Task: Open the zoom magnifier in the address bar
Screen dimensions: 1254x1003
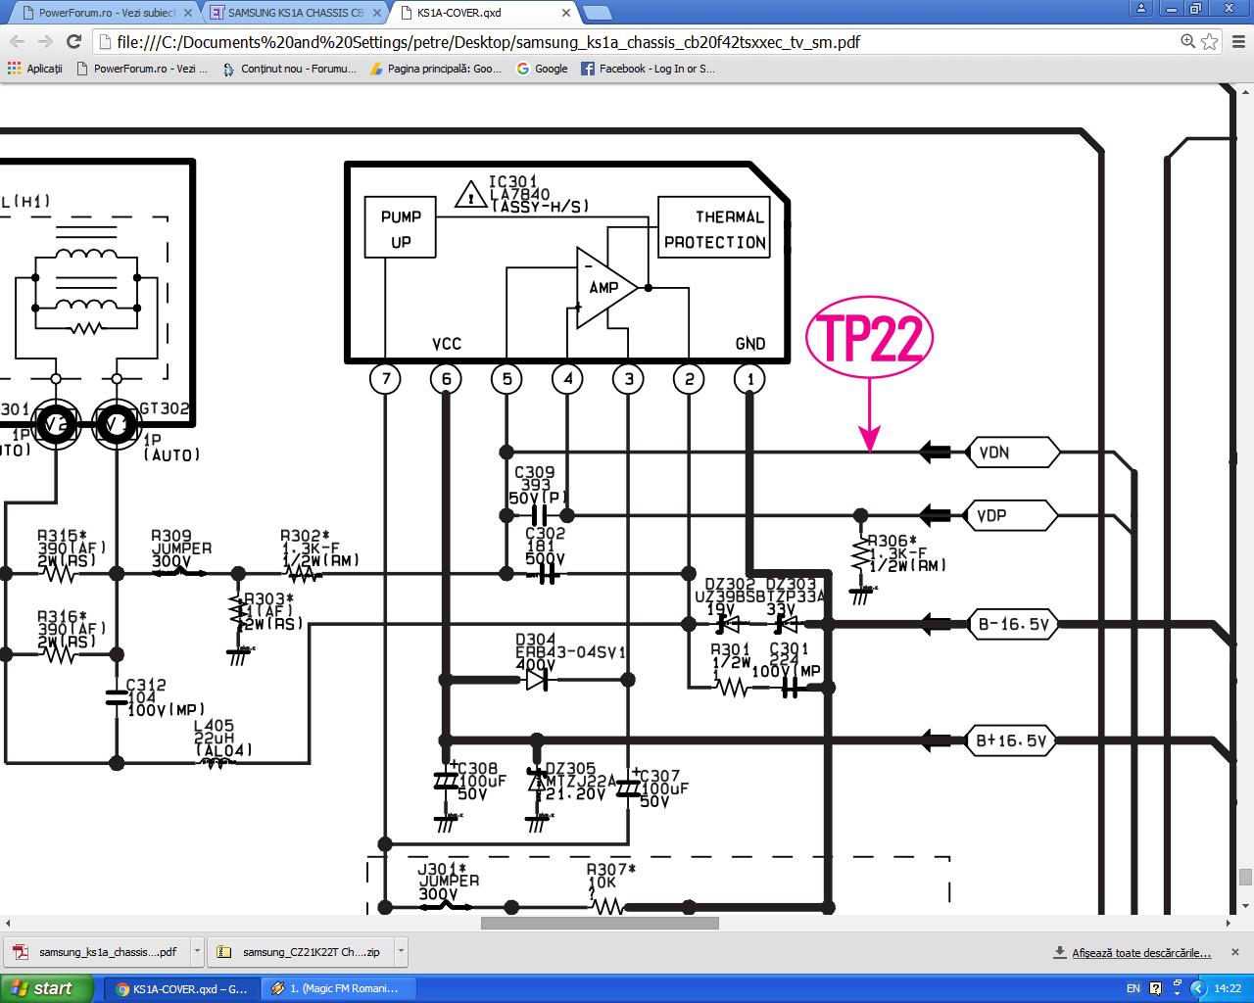Action: click(1187, 42)
